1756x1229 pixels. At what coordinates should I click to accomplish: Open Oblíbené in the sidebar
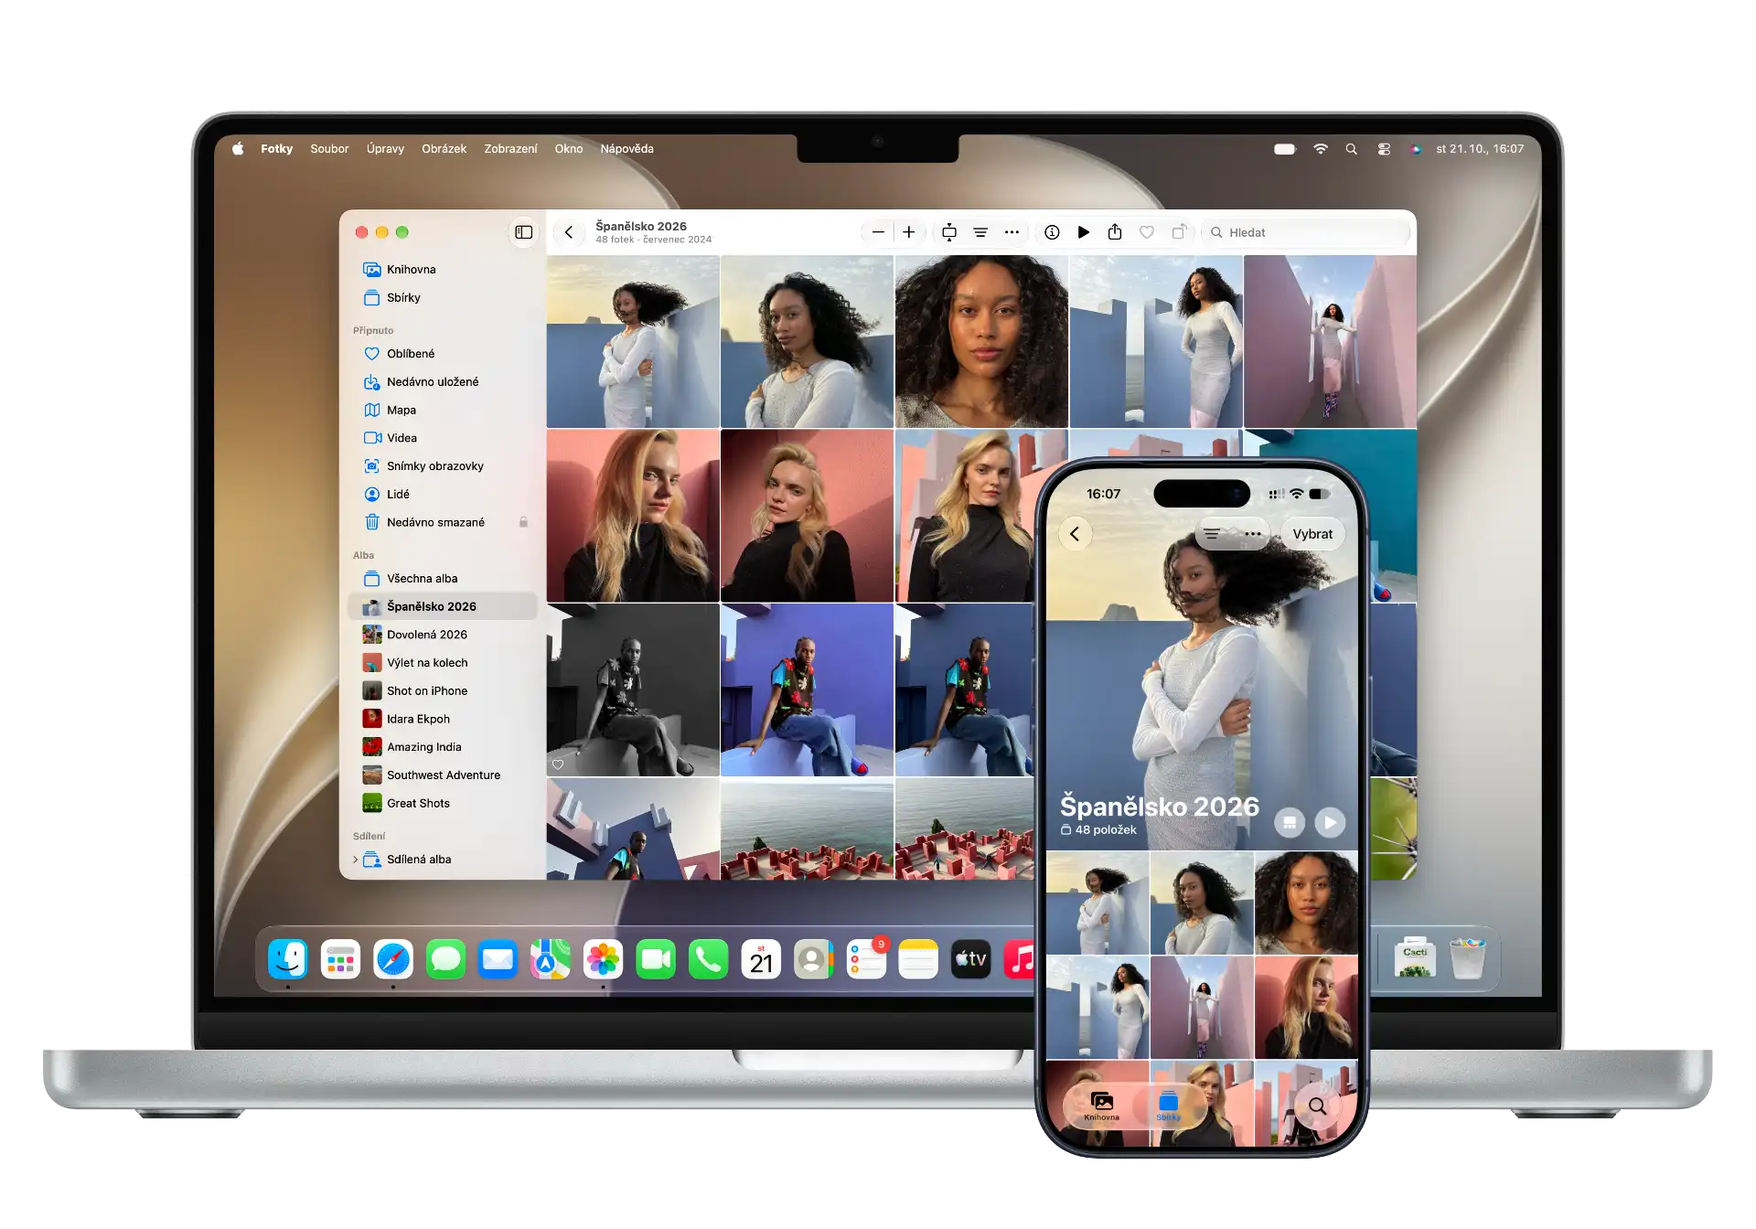[x=443, y=354]
